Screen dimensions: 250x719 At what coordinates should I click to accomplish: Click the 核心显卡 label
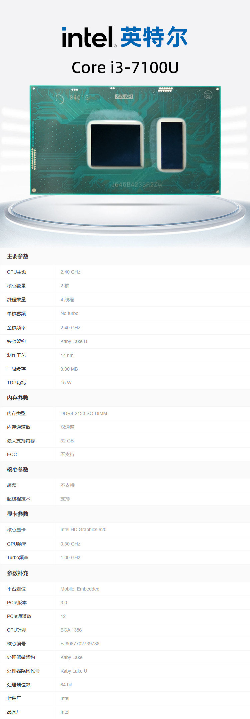coord(16,530)
